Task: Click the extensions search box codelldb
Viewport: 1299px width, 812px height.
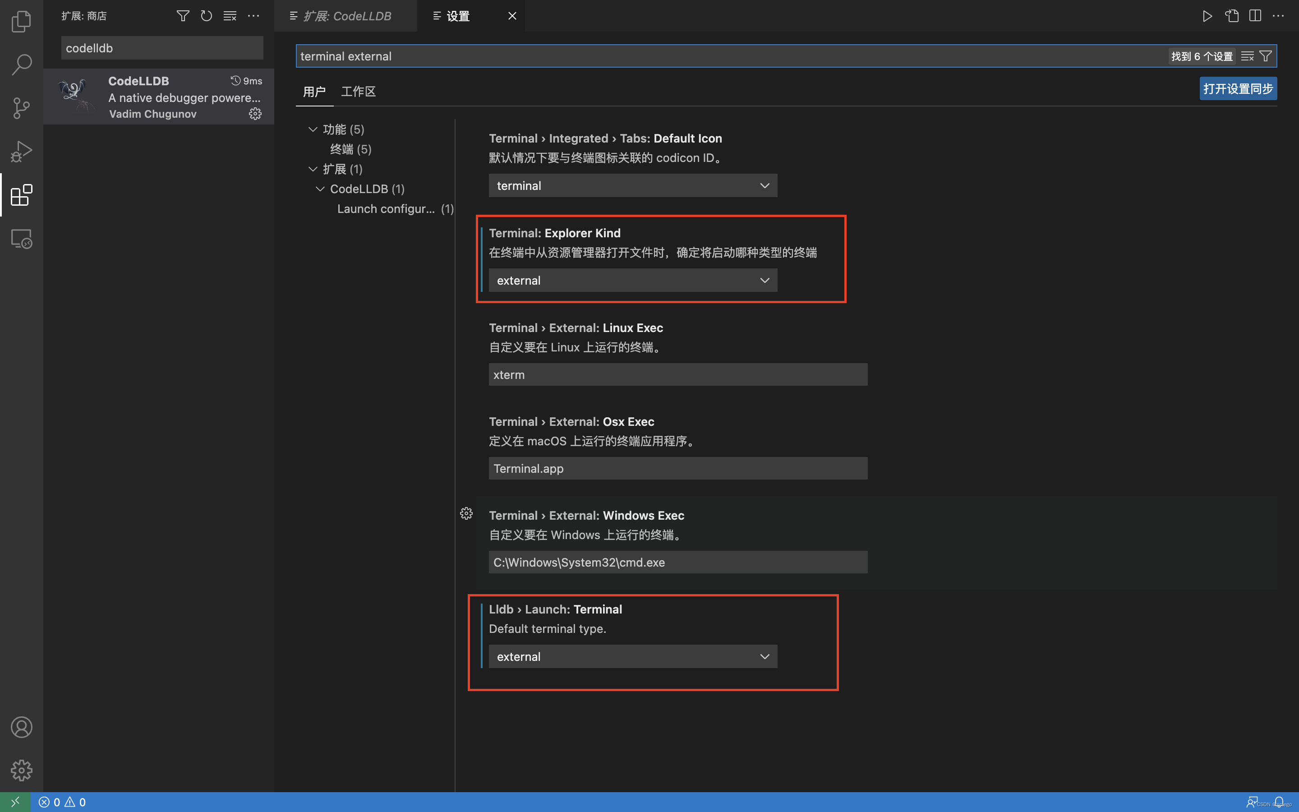Action: click(162, 48)
